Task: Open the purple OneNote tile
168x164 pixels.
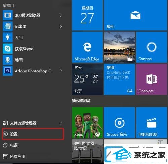Action: pyautogui.click(x=152, y=79)
